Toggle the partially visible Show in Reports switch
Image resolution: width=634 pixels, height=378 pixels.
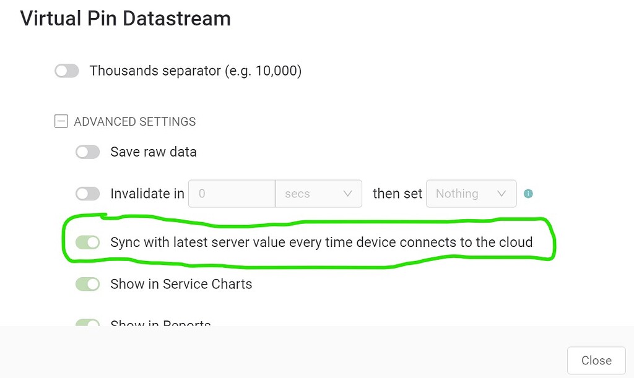coord(87,322)
